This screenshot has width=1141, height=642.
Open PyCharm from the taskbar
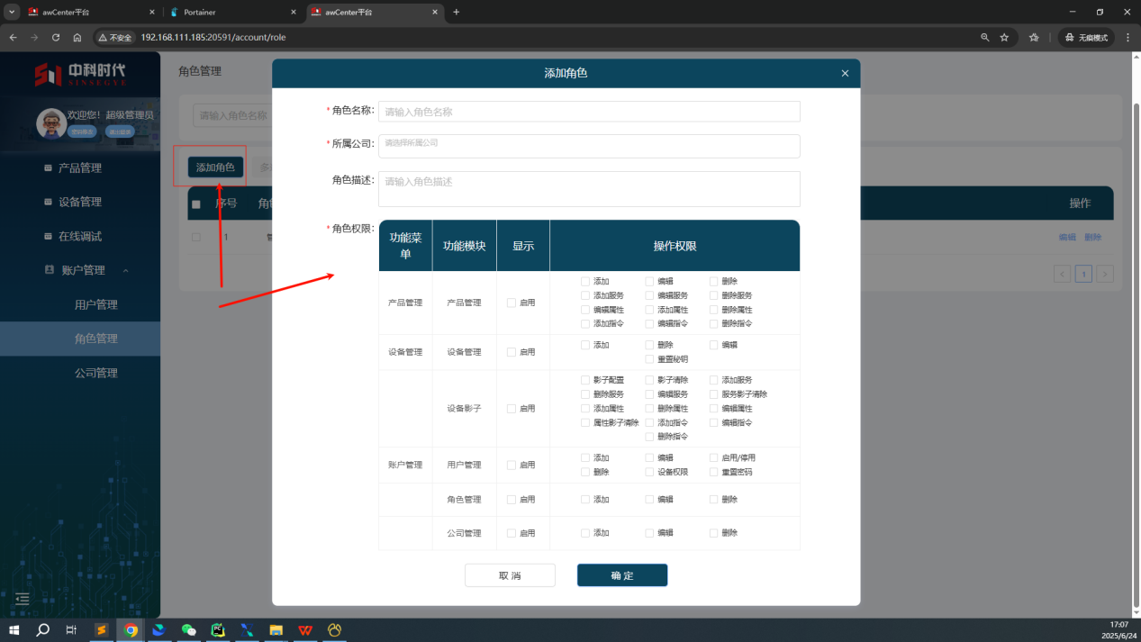[217, 630]
